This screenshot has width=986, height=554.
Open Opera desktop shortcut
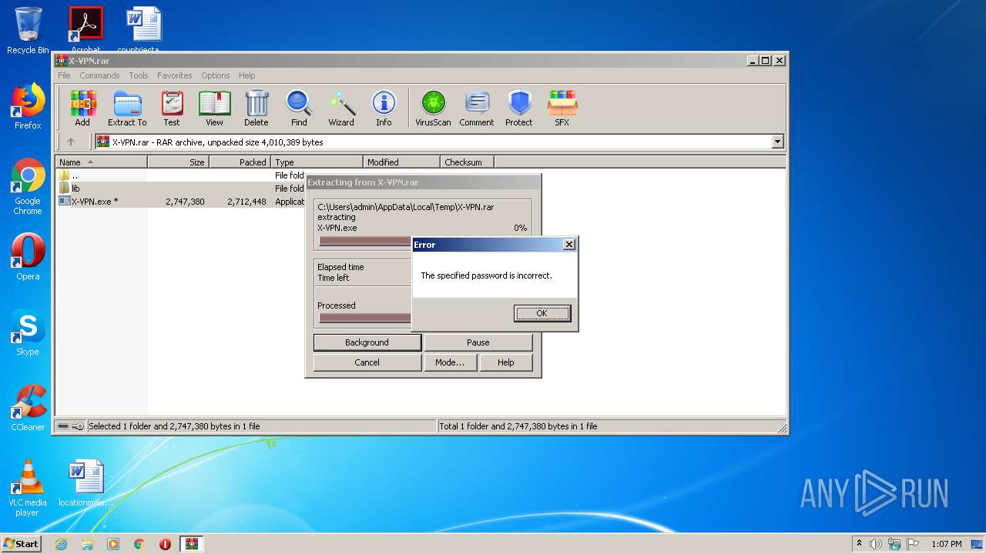point(28,257)
